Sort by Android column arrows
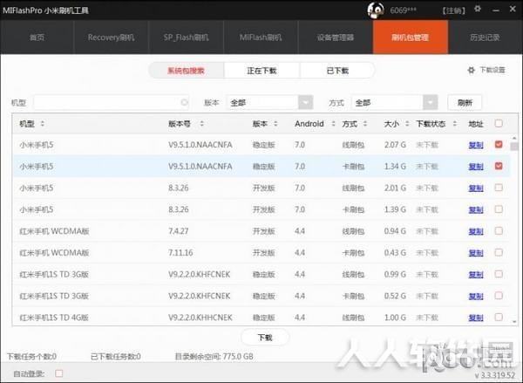Viewport: 523px width, 383px height. (333, 124)
